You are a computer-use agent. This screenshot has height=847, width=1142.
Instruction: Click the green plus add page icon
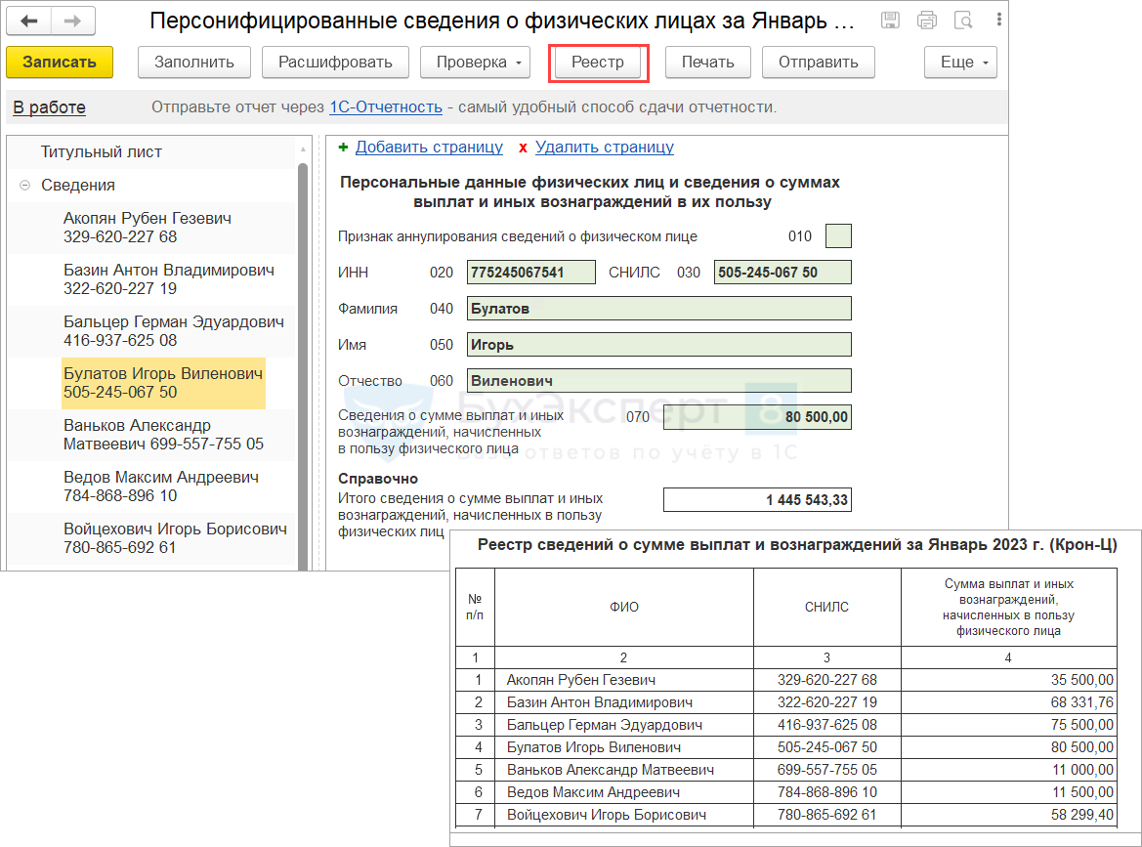(343, 148)
